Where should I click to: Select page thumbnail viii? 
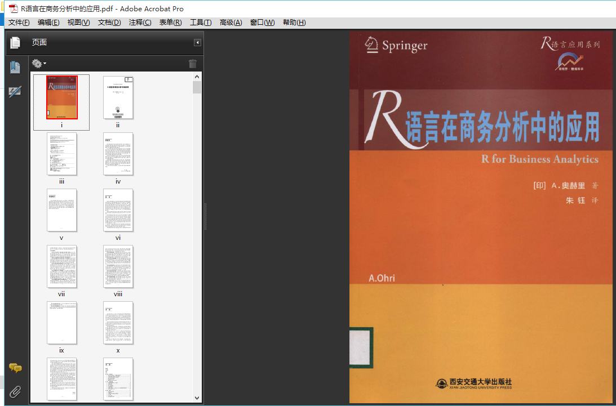[118, 266]
